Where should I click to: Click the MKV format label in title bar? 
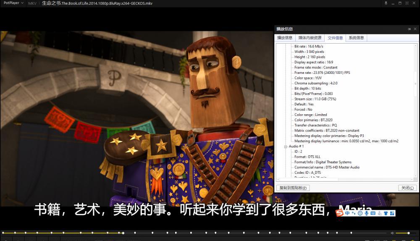32,3
